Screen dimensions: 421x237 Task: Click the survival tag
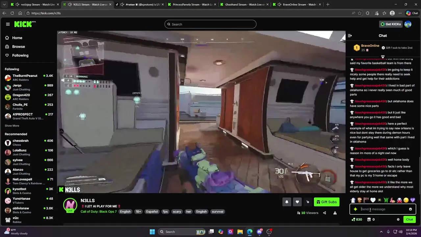click(x=218, y=212)
